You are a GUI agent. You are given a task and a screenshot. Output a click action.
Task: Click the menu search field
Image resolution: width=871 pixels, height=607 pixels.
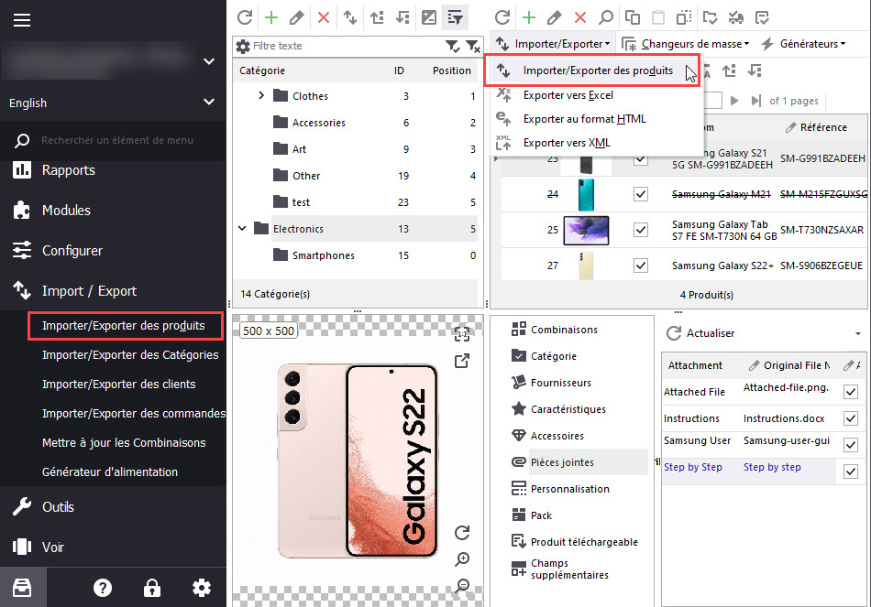point(117,140)
